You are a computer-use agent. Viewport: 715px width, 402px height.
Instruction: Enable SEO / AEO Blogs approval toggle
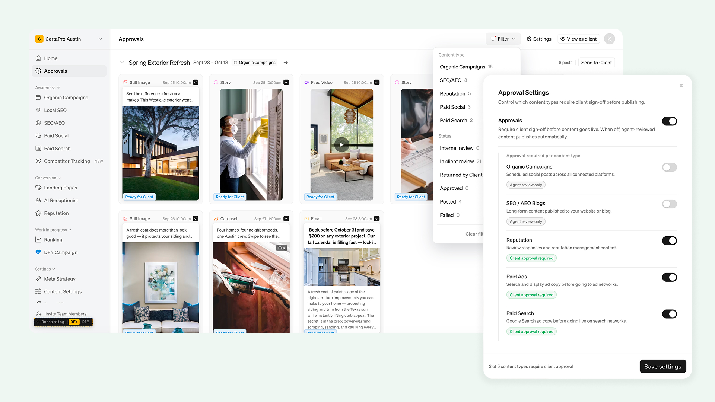pyautogui.click(x=669, y=204)
